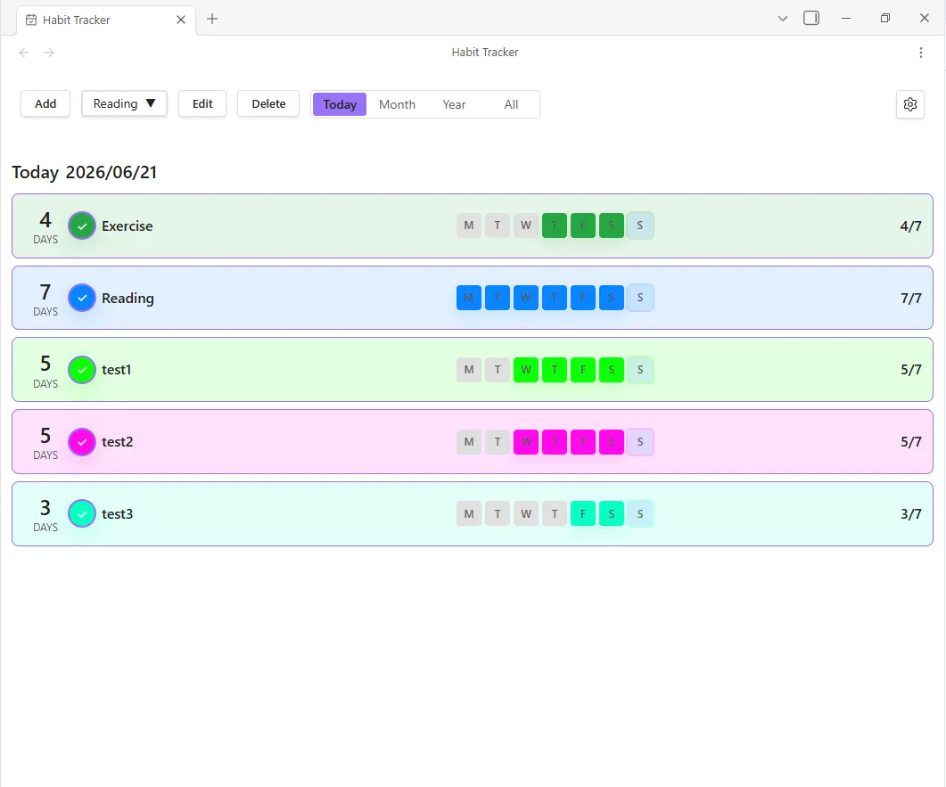Minimize the application window
946x787 pixels.
click(x=846, y=19)
